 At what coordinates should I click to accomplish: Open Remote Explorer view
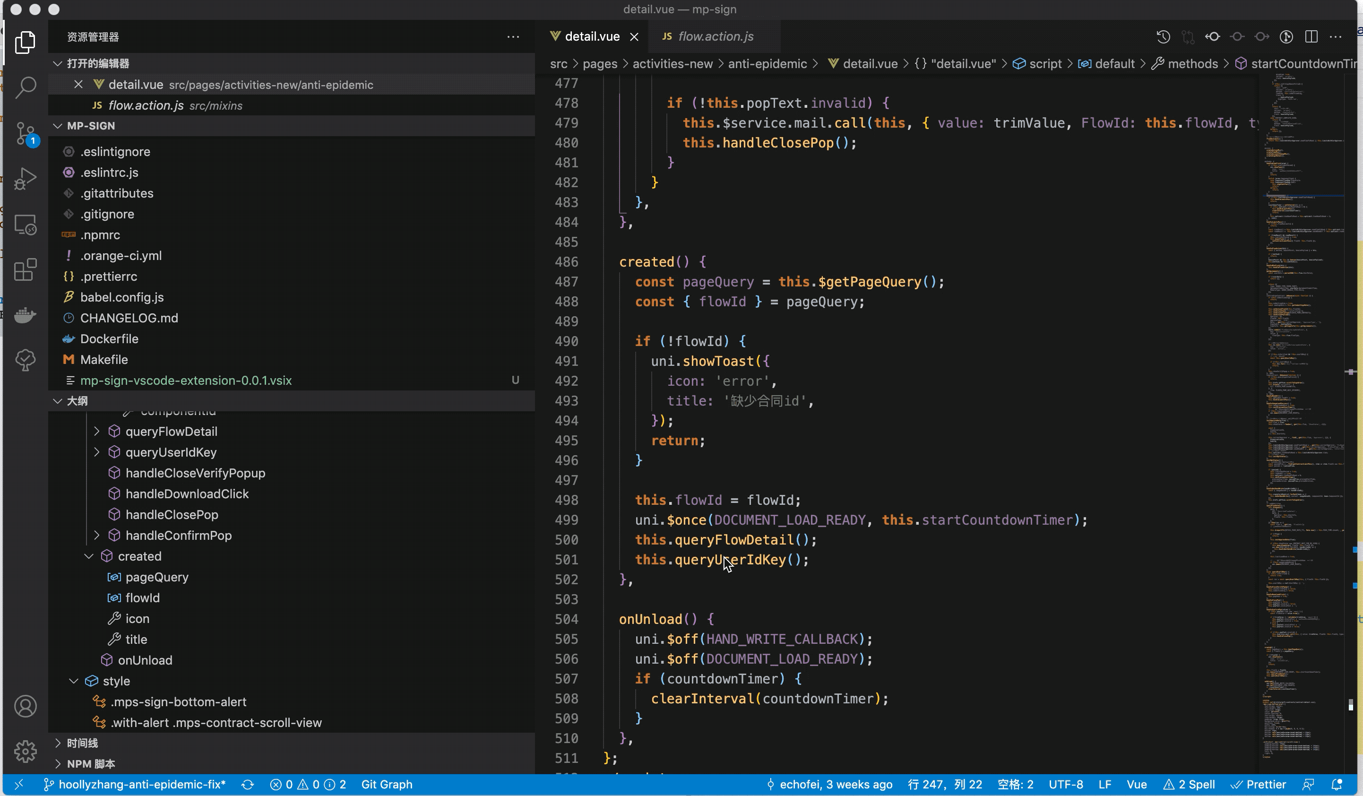coord(26,224)
